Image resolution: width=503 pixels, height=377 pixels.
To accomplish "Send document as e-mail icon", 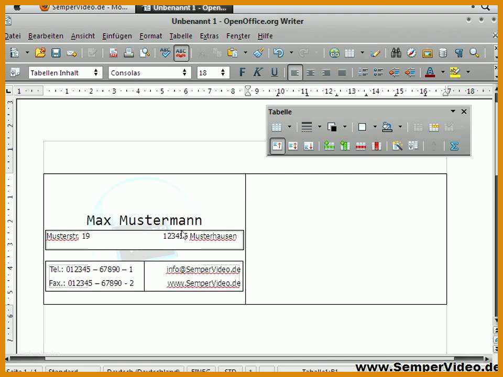I will [x=72, y=53].
